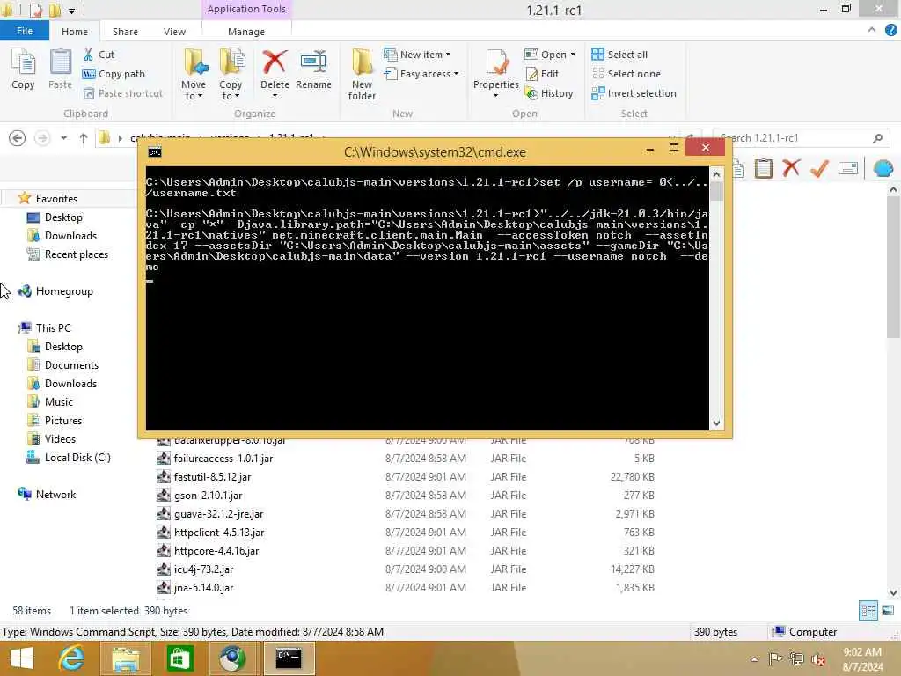Show hidden tray icons arrow
Viewport: 901px width, 676px height.
pyautogui.click(x=754, y=659)
